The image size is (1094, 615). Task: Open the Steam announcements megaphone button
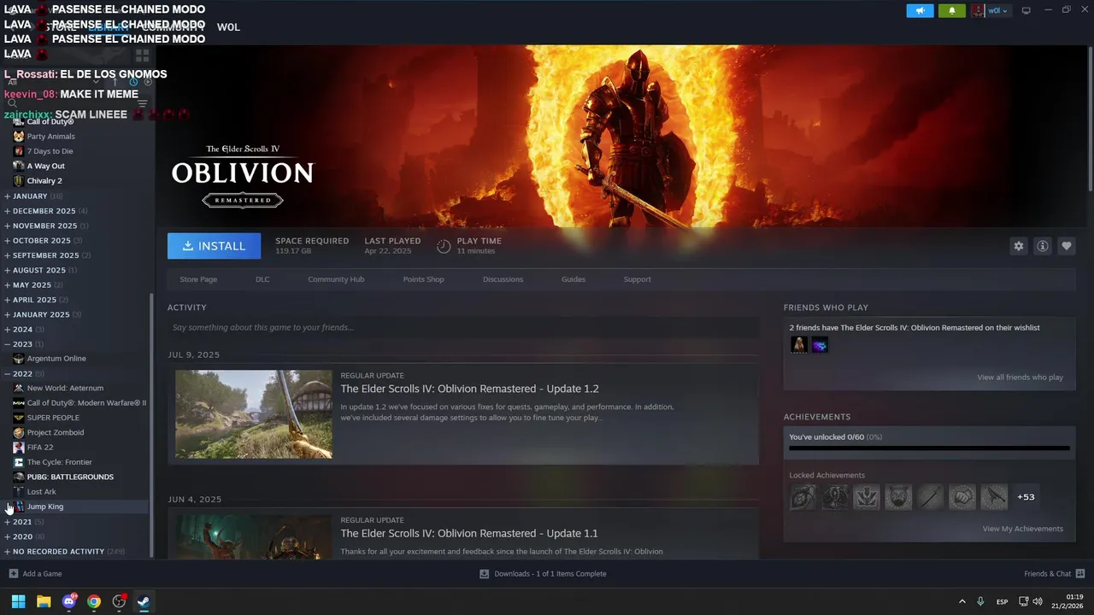click(x=920, y=11)
